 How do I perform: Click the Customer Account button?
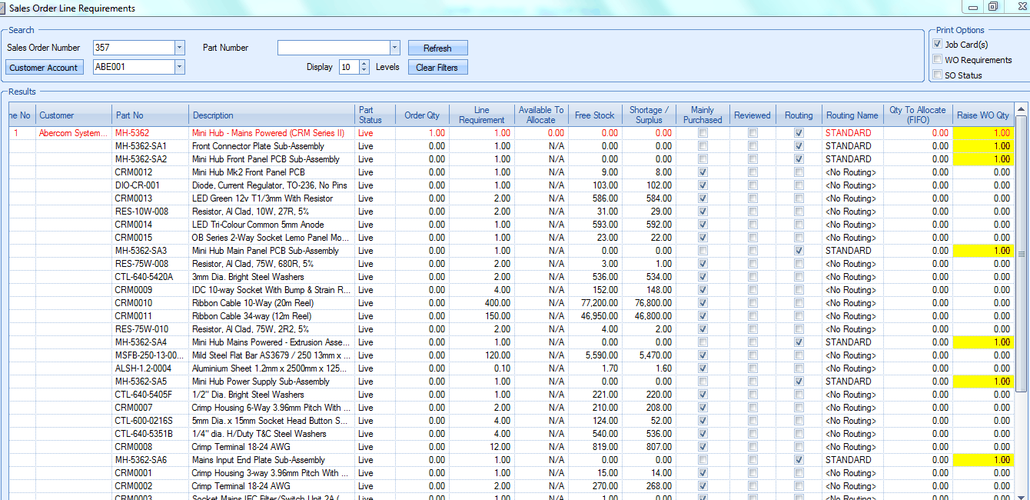click(44, 68)
